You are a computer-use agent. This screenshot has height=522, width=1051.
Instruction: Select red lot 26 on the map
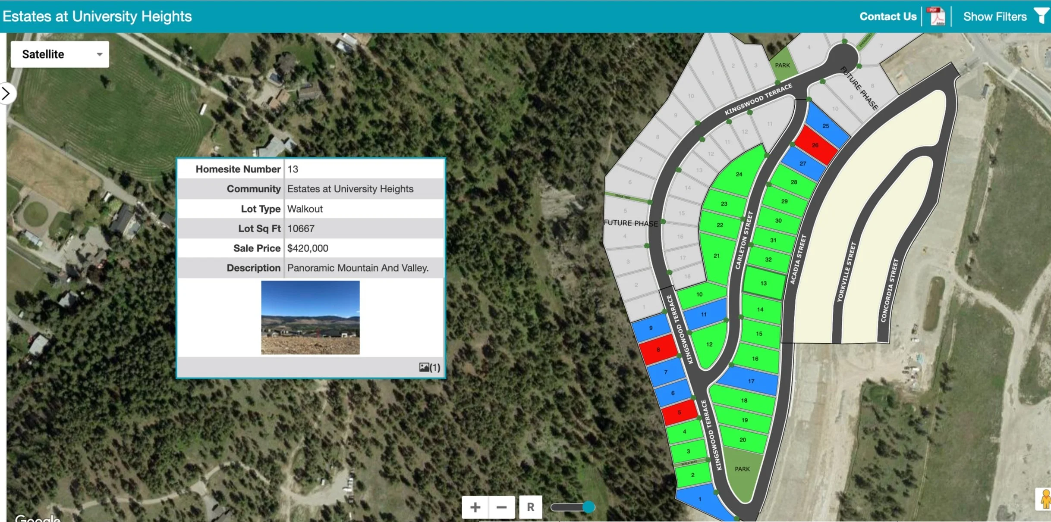(x=815, y=146)
